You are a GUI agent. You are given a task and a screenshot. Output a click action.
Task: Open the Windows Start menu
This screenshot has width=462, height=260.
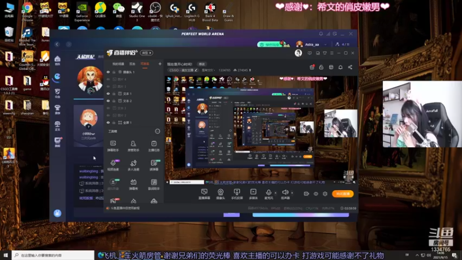6,255
